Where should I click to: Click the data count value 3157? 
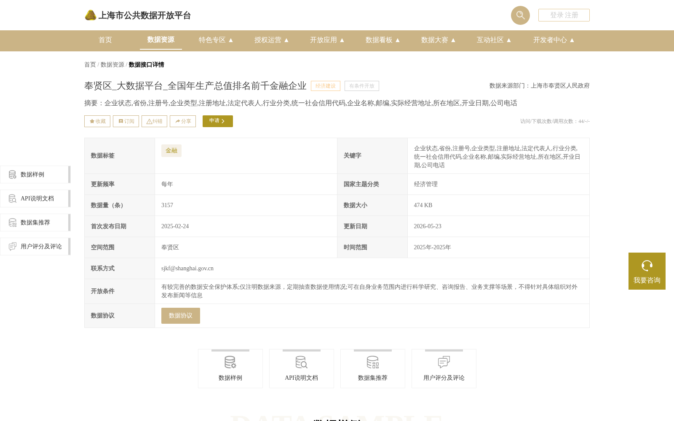(167, 205)
